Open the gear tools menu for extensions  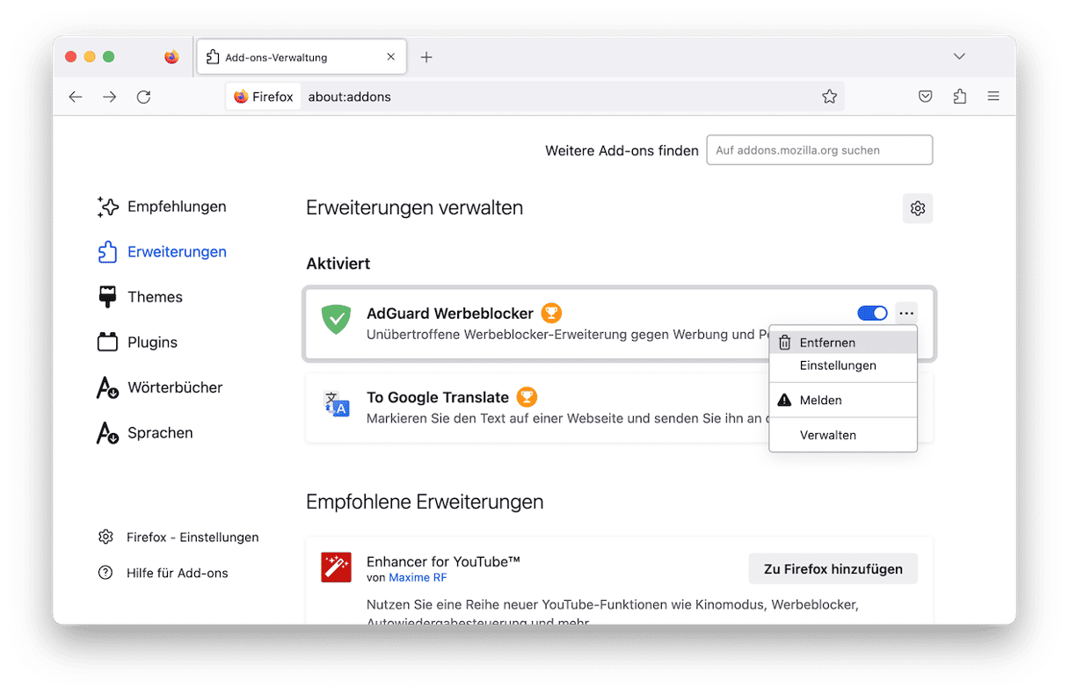918,208
